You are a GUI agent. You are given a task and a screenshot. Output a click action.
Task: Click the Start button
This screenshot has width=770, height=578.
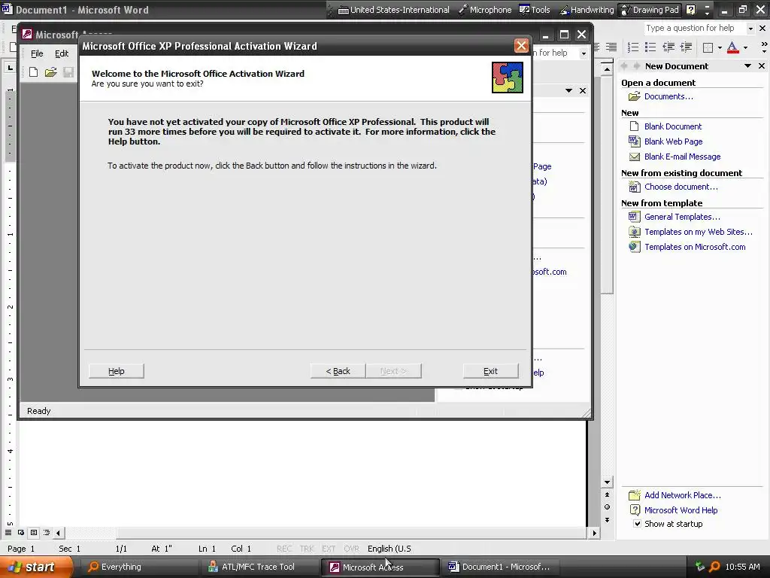(x=35, y=567)
